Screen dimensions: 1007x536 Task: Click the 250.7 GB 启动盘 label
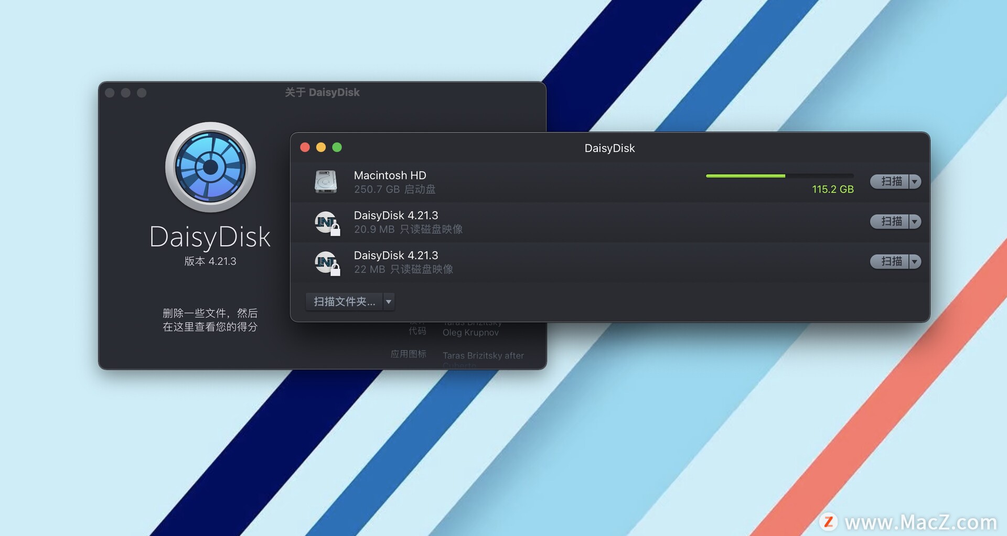click(394, 189)
